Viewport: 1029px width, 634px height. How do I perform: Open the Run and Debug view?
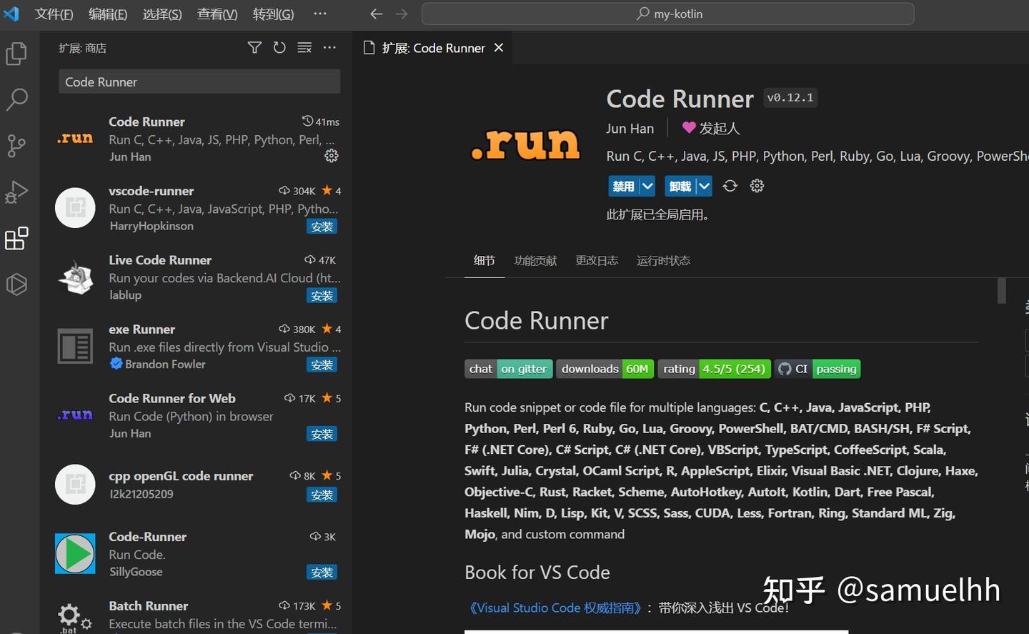coord(16,192)
